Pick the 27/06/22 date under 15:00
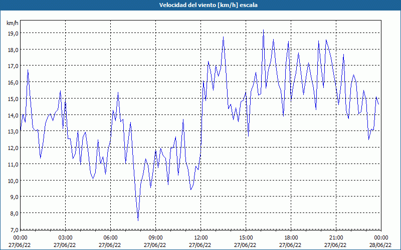 point(245,245)
